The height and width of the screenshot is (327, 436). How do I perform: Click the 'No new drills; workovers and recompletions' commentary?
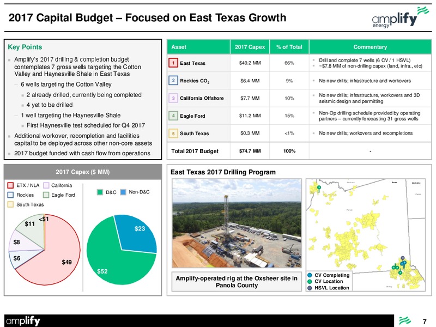tap(366, 133)
